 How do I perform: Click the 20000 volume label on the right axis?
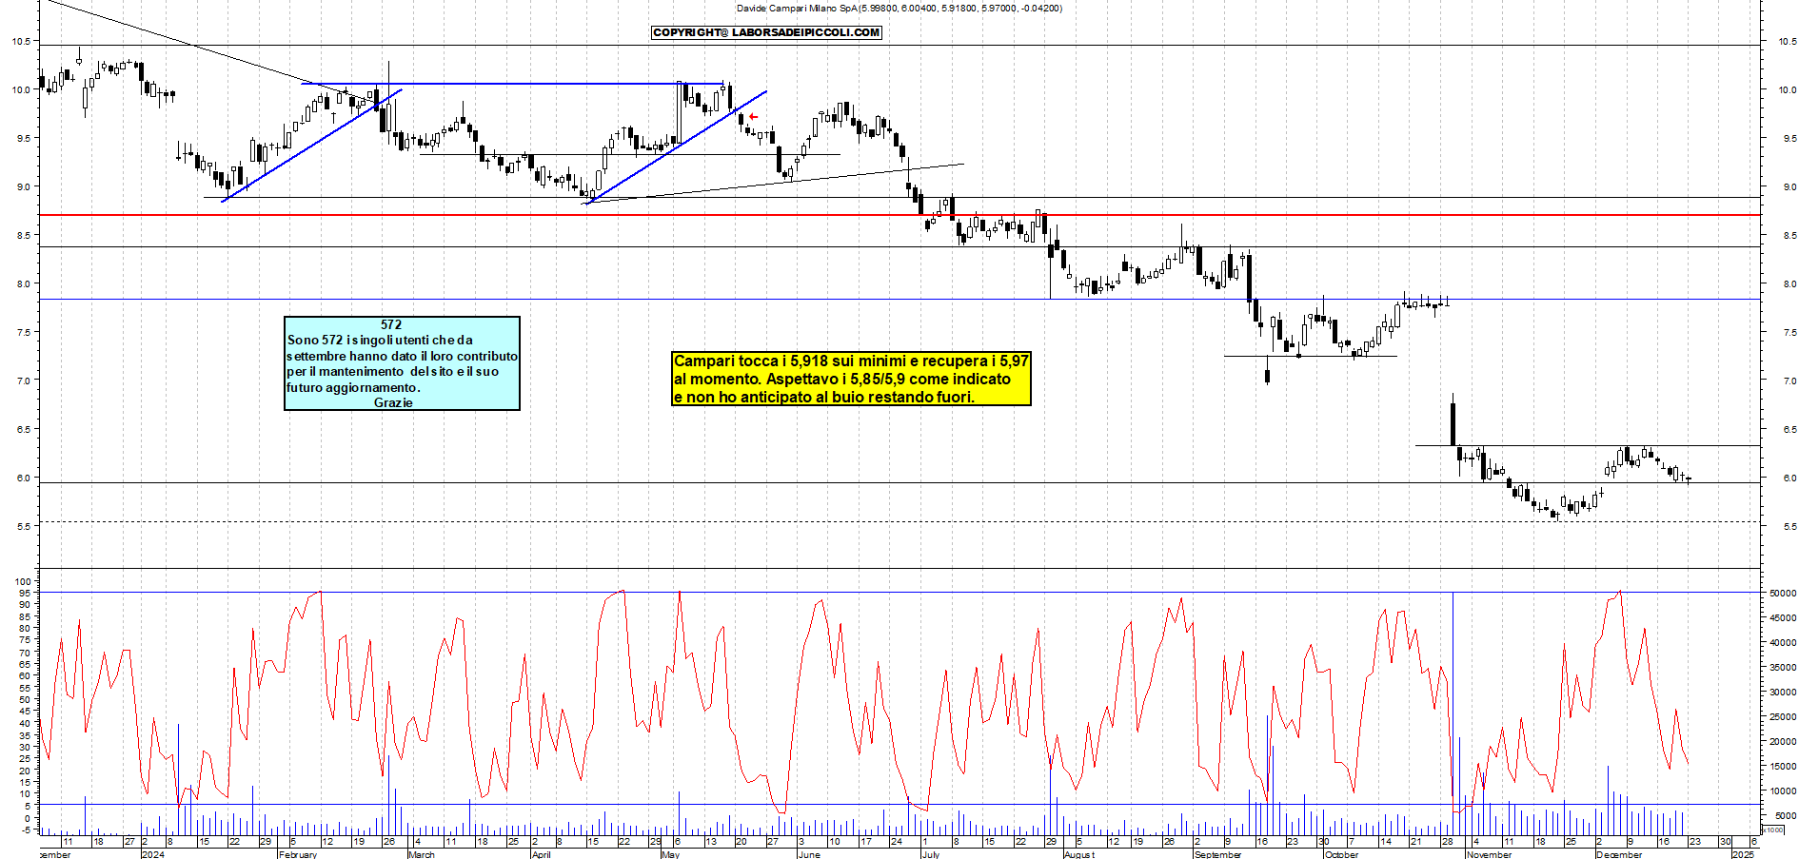[1783, 742]
